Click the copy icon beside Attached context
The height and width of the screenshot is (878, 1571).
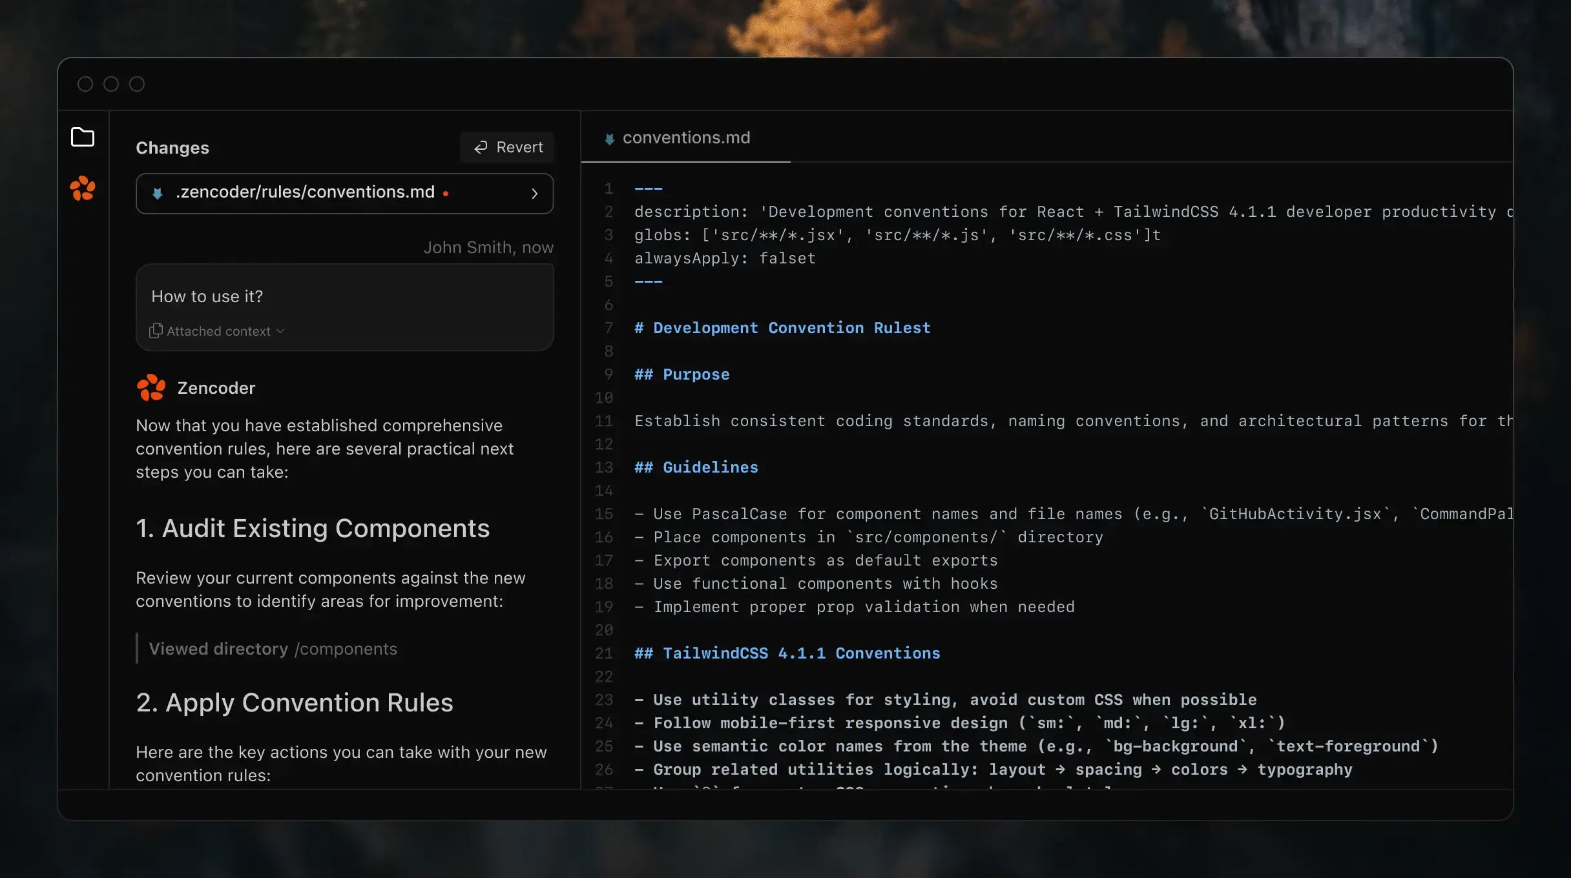tap(156, 331)
